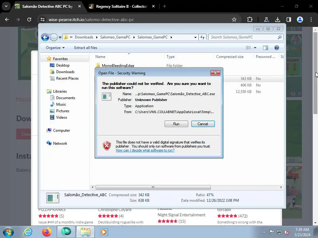Click the '12,550 KB' file size cell

(243, 92)
